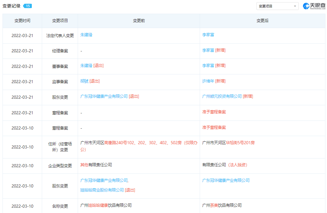Click [退出] tag next to 胡虢
The width and height of the screenshot is (327, 213).
pyautogui.click(x=95, y=81)
